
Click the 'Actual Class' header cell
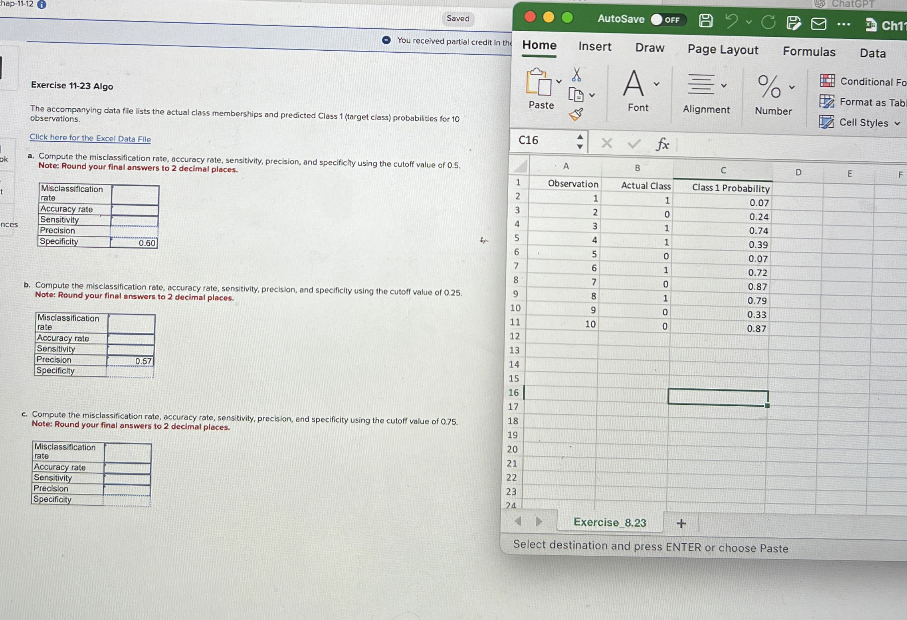(x=637, y=186)
